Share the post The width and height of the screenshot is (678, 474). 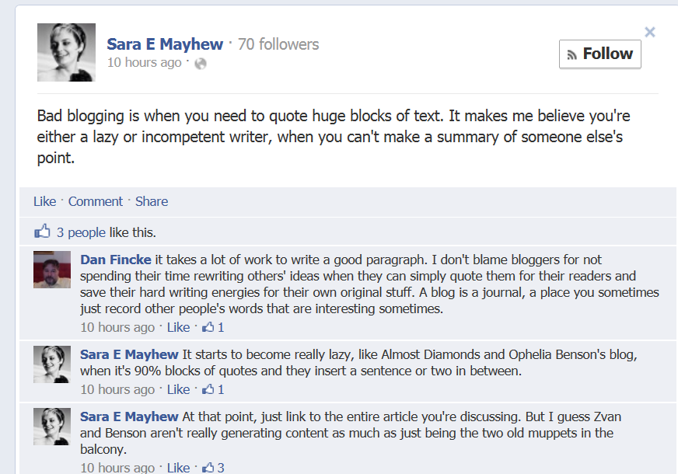pos(152,201)
